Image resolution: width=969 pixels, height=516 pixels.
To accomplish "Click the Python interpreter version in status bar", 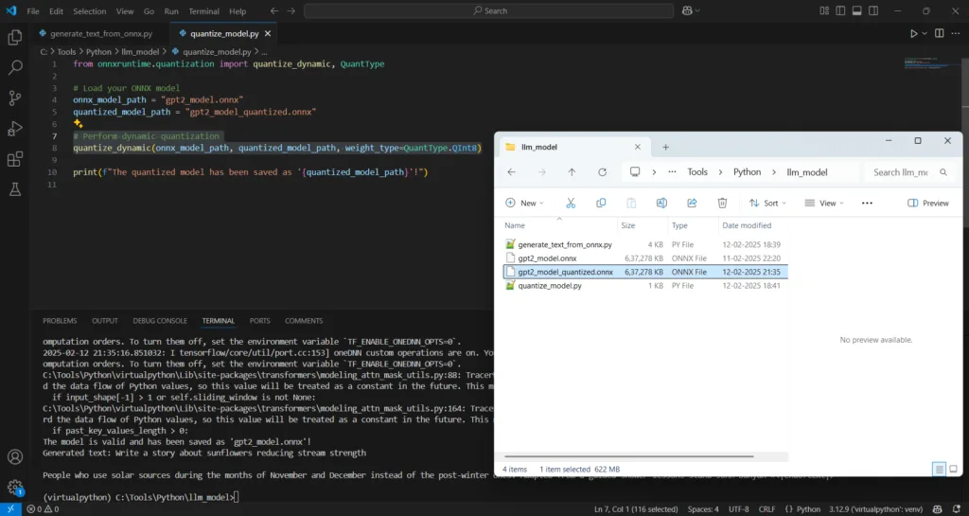I will pyautogui.click(x=875, y=509).
